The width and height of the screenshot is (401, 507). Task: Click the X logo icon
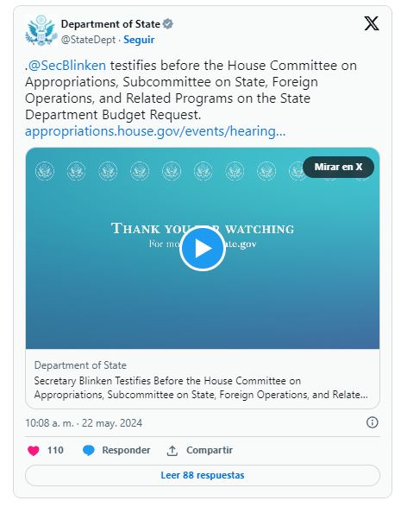tap(372, 23)
